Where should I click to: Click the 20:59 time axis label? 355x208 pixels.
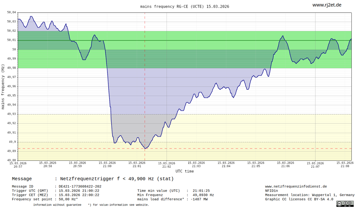coord(78,164)
